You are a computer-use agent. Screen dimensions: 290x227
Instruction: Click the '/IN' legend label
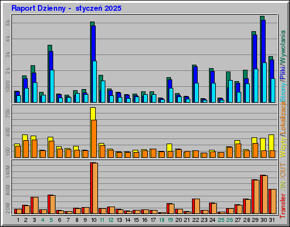[283, 185]
